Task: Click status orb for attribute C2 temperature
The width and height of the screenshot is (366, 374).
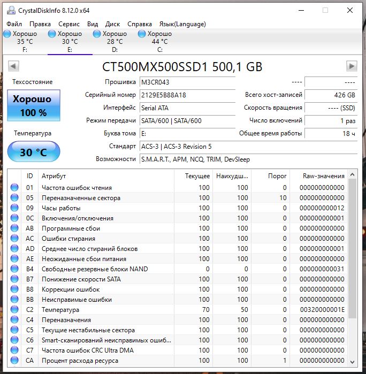Action: [x=14, y=309]
